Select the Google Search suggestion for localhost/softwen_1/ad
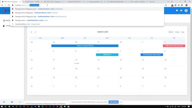This screenshot has width=192, height=108. [87, 24]
